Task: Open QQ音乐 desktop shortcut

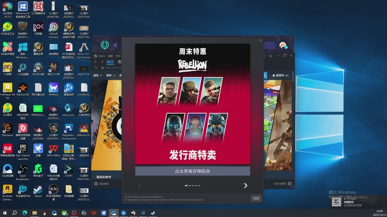Action: tap(7, 110)
